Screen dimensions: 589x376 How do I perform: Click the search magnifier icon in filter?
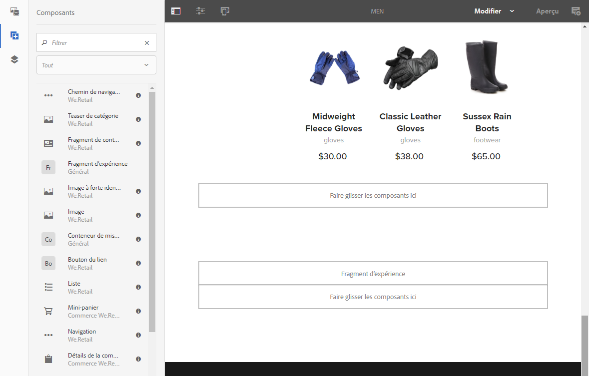[44, 42]
